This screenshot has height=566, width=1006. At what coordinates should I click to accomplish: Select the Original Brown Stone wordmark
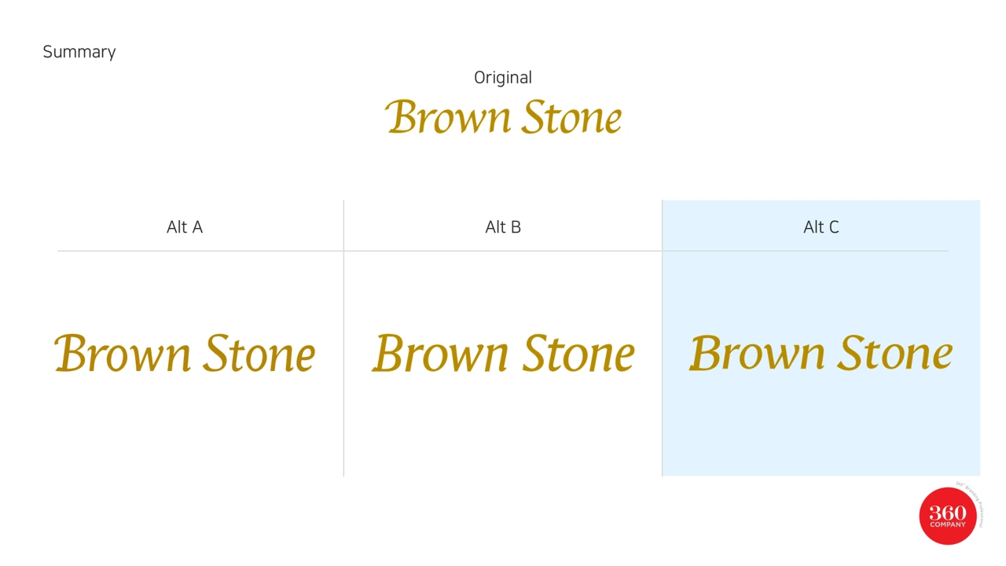pos(504,117)
